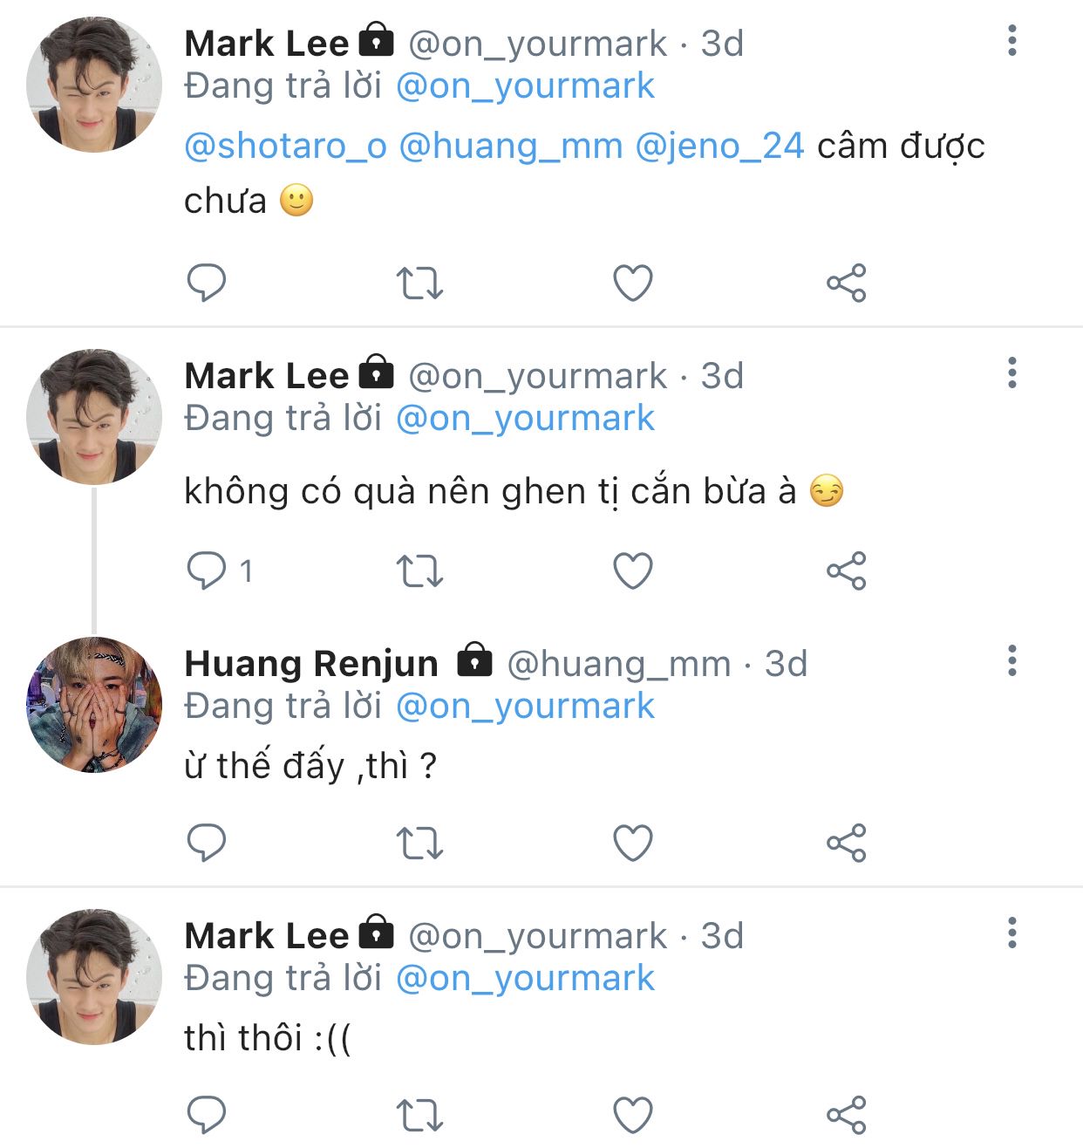Retweet the 'thì thôi :((' tweet

pos(419,1115)
